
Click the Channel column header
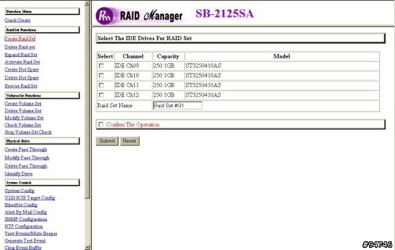coord(133,56)
